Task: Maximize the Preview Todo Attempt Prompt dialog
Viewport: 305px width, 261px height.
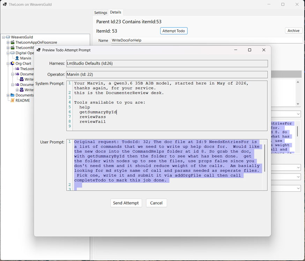Action: pos(250,50)
